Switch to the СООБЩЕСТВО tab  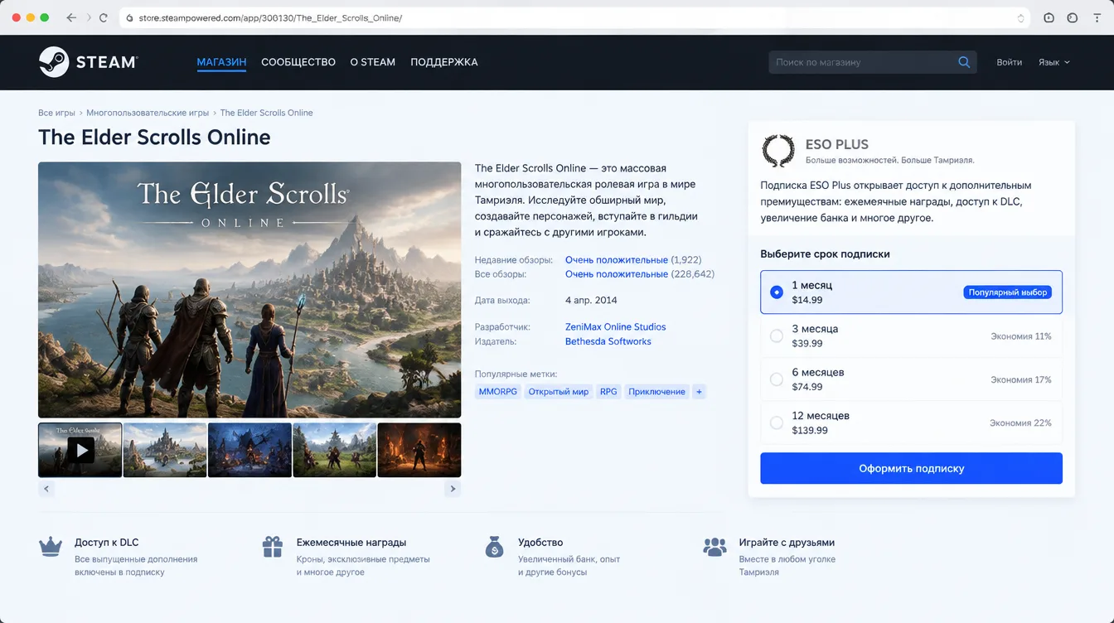pos(298,62)
